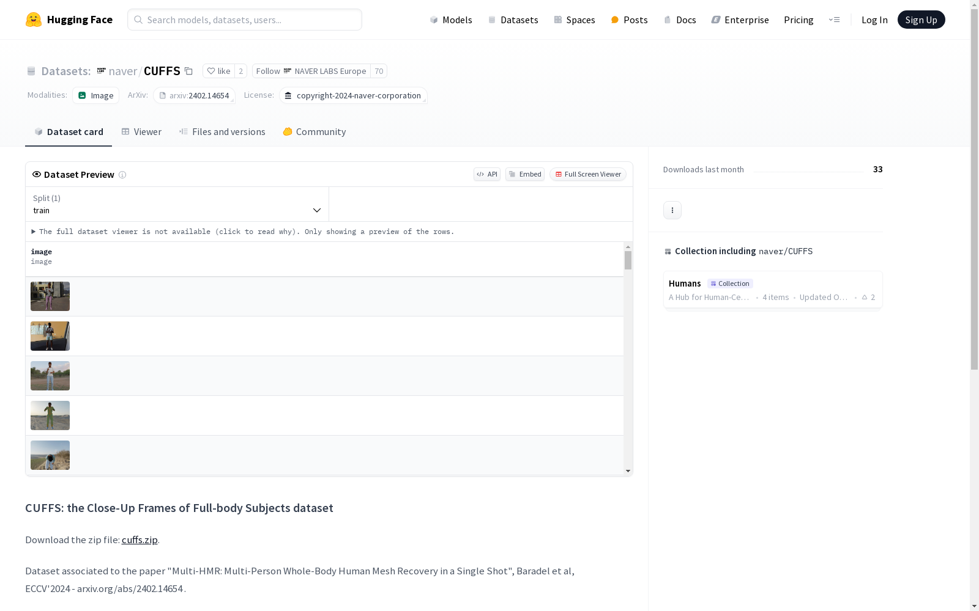Click the Hugging Face logo icon
The height and width of the screenshot is (611, 979).
coord(34,20)
